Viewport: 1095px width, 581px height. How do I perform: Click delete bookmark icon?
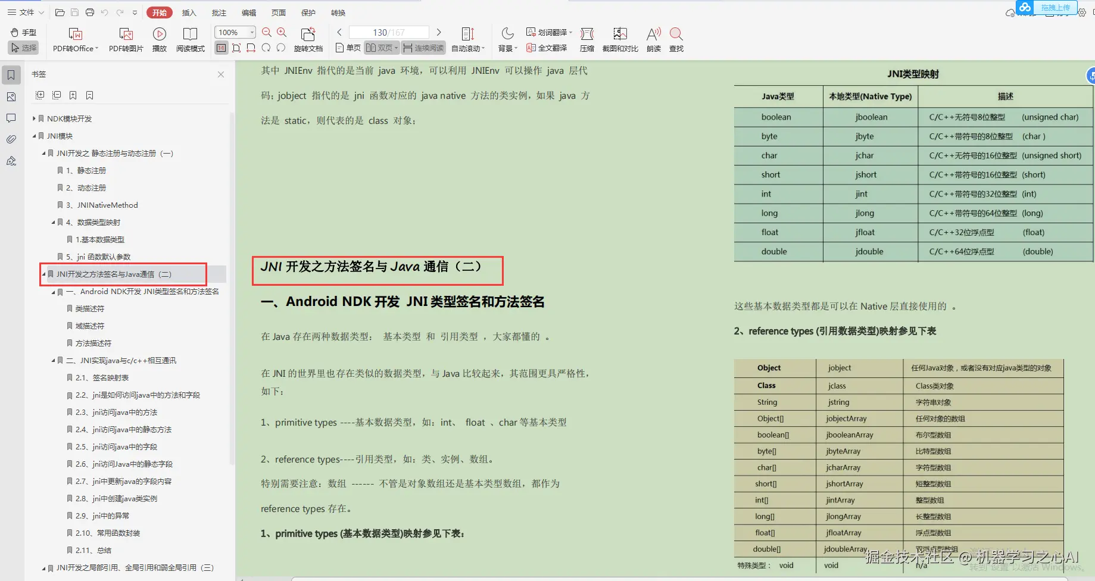89,95
